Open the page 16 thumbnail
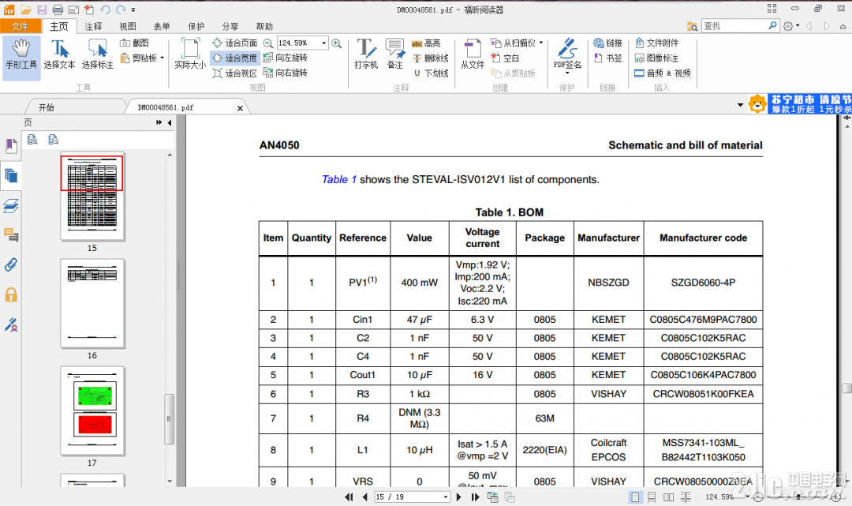Screen dimensions: 852x506 (92, 303)
